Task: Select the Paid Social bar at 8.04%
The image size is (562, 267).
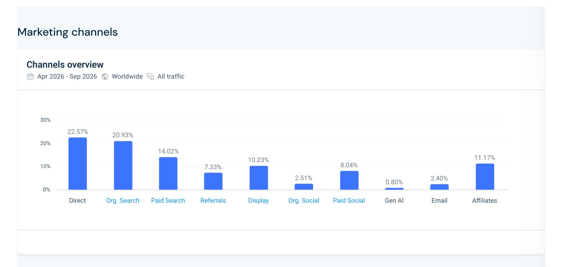Action: [349, 181]
